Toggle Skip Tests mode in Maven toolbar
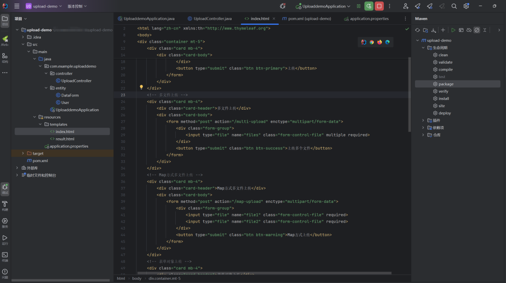The image size is (506, 283). click(477, 30)
